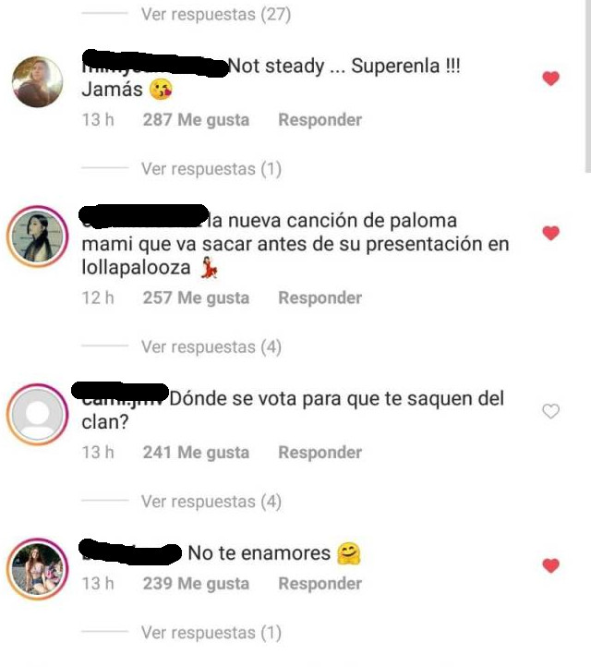The image size is (591, 667).
Task: Open profile picture of 'Not steady' commenter
Action: [x=38, y=81]
